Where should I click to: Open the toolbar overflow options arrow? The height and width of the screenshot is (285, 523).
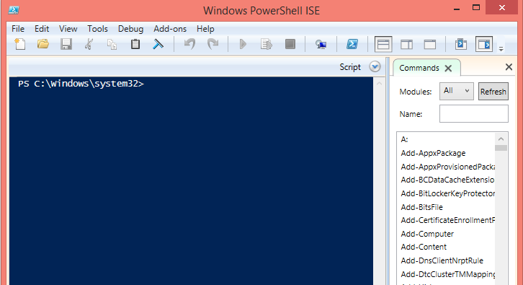501,49
